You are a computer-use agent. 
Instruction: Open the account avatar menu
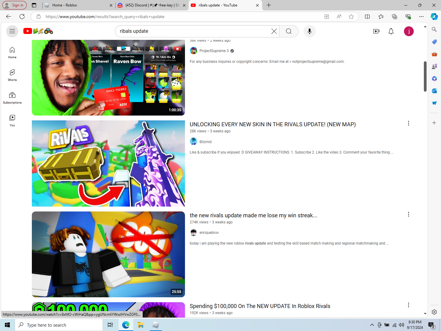[x=409, y=31]
